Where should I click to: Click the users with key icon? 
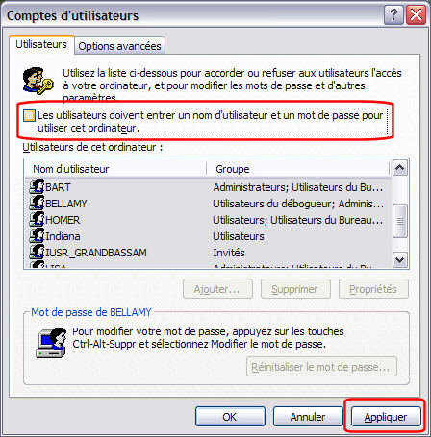[38, 81]
